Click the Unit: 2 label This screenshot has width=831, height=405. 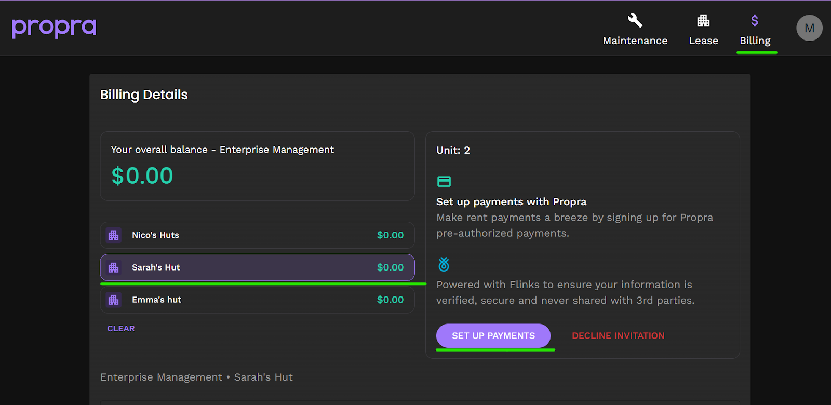click(453, 150)
